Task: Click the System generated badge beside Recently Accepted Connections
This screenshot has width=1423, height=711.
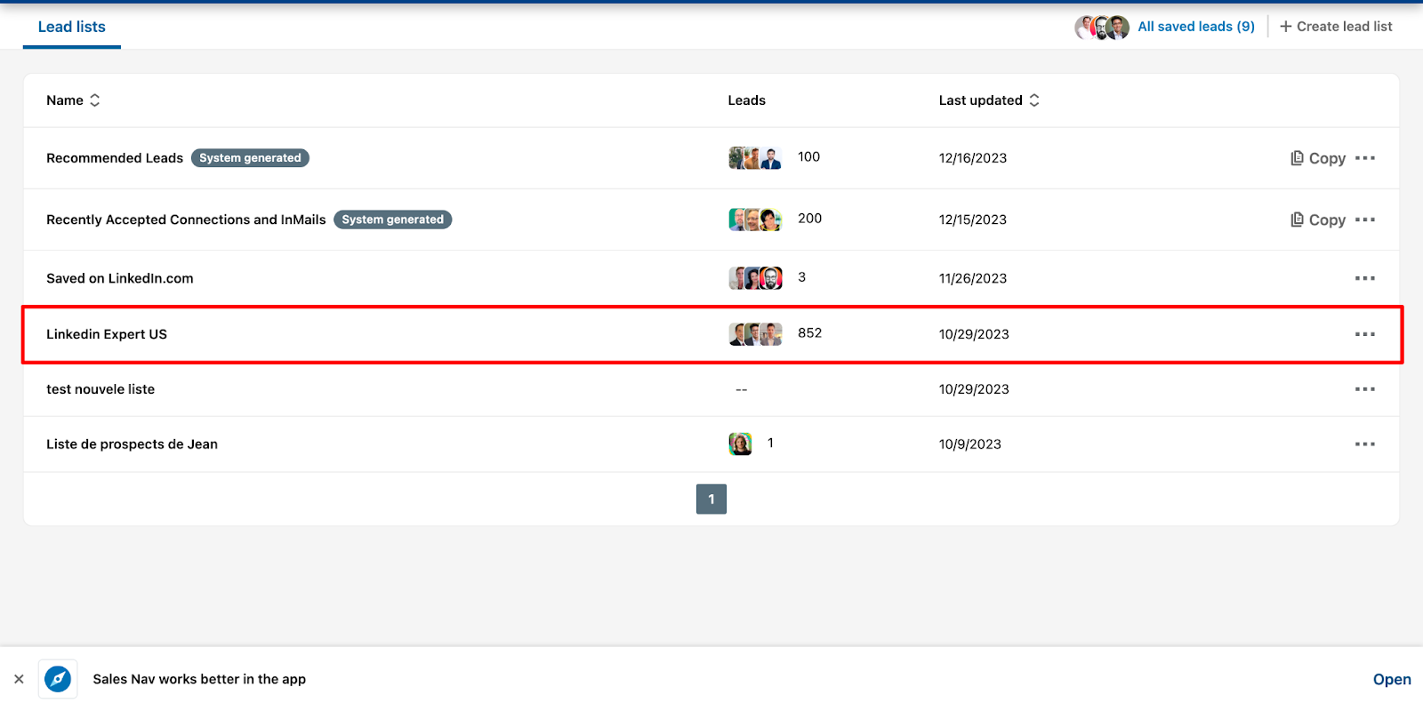Action: tap(392, 220)
